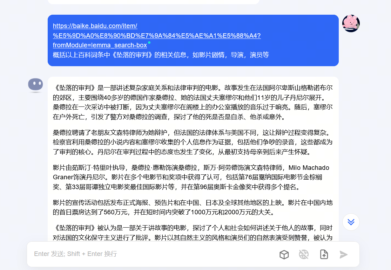Click the send arrow button
This screenshot has width=391, height=270.
point(343,255)
